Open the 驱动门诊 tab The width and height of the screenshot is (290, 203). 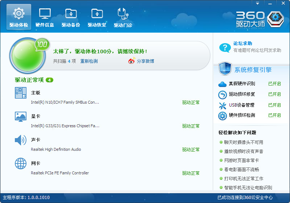tap(123, 17)
